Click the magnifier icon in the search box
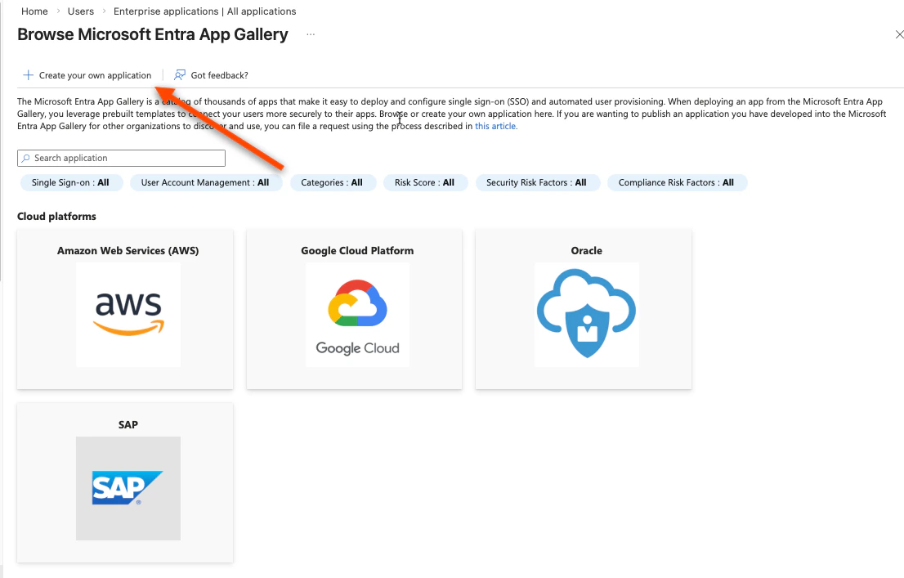The image size is (904, 578). point(26,158)
